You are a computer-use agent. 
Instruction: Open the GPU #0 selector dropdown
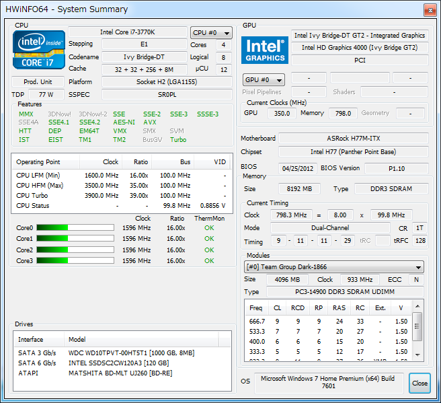pos(263,80)
